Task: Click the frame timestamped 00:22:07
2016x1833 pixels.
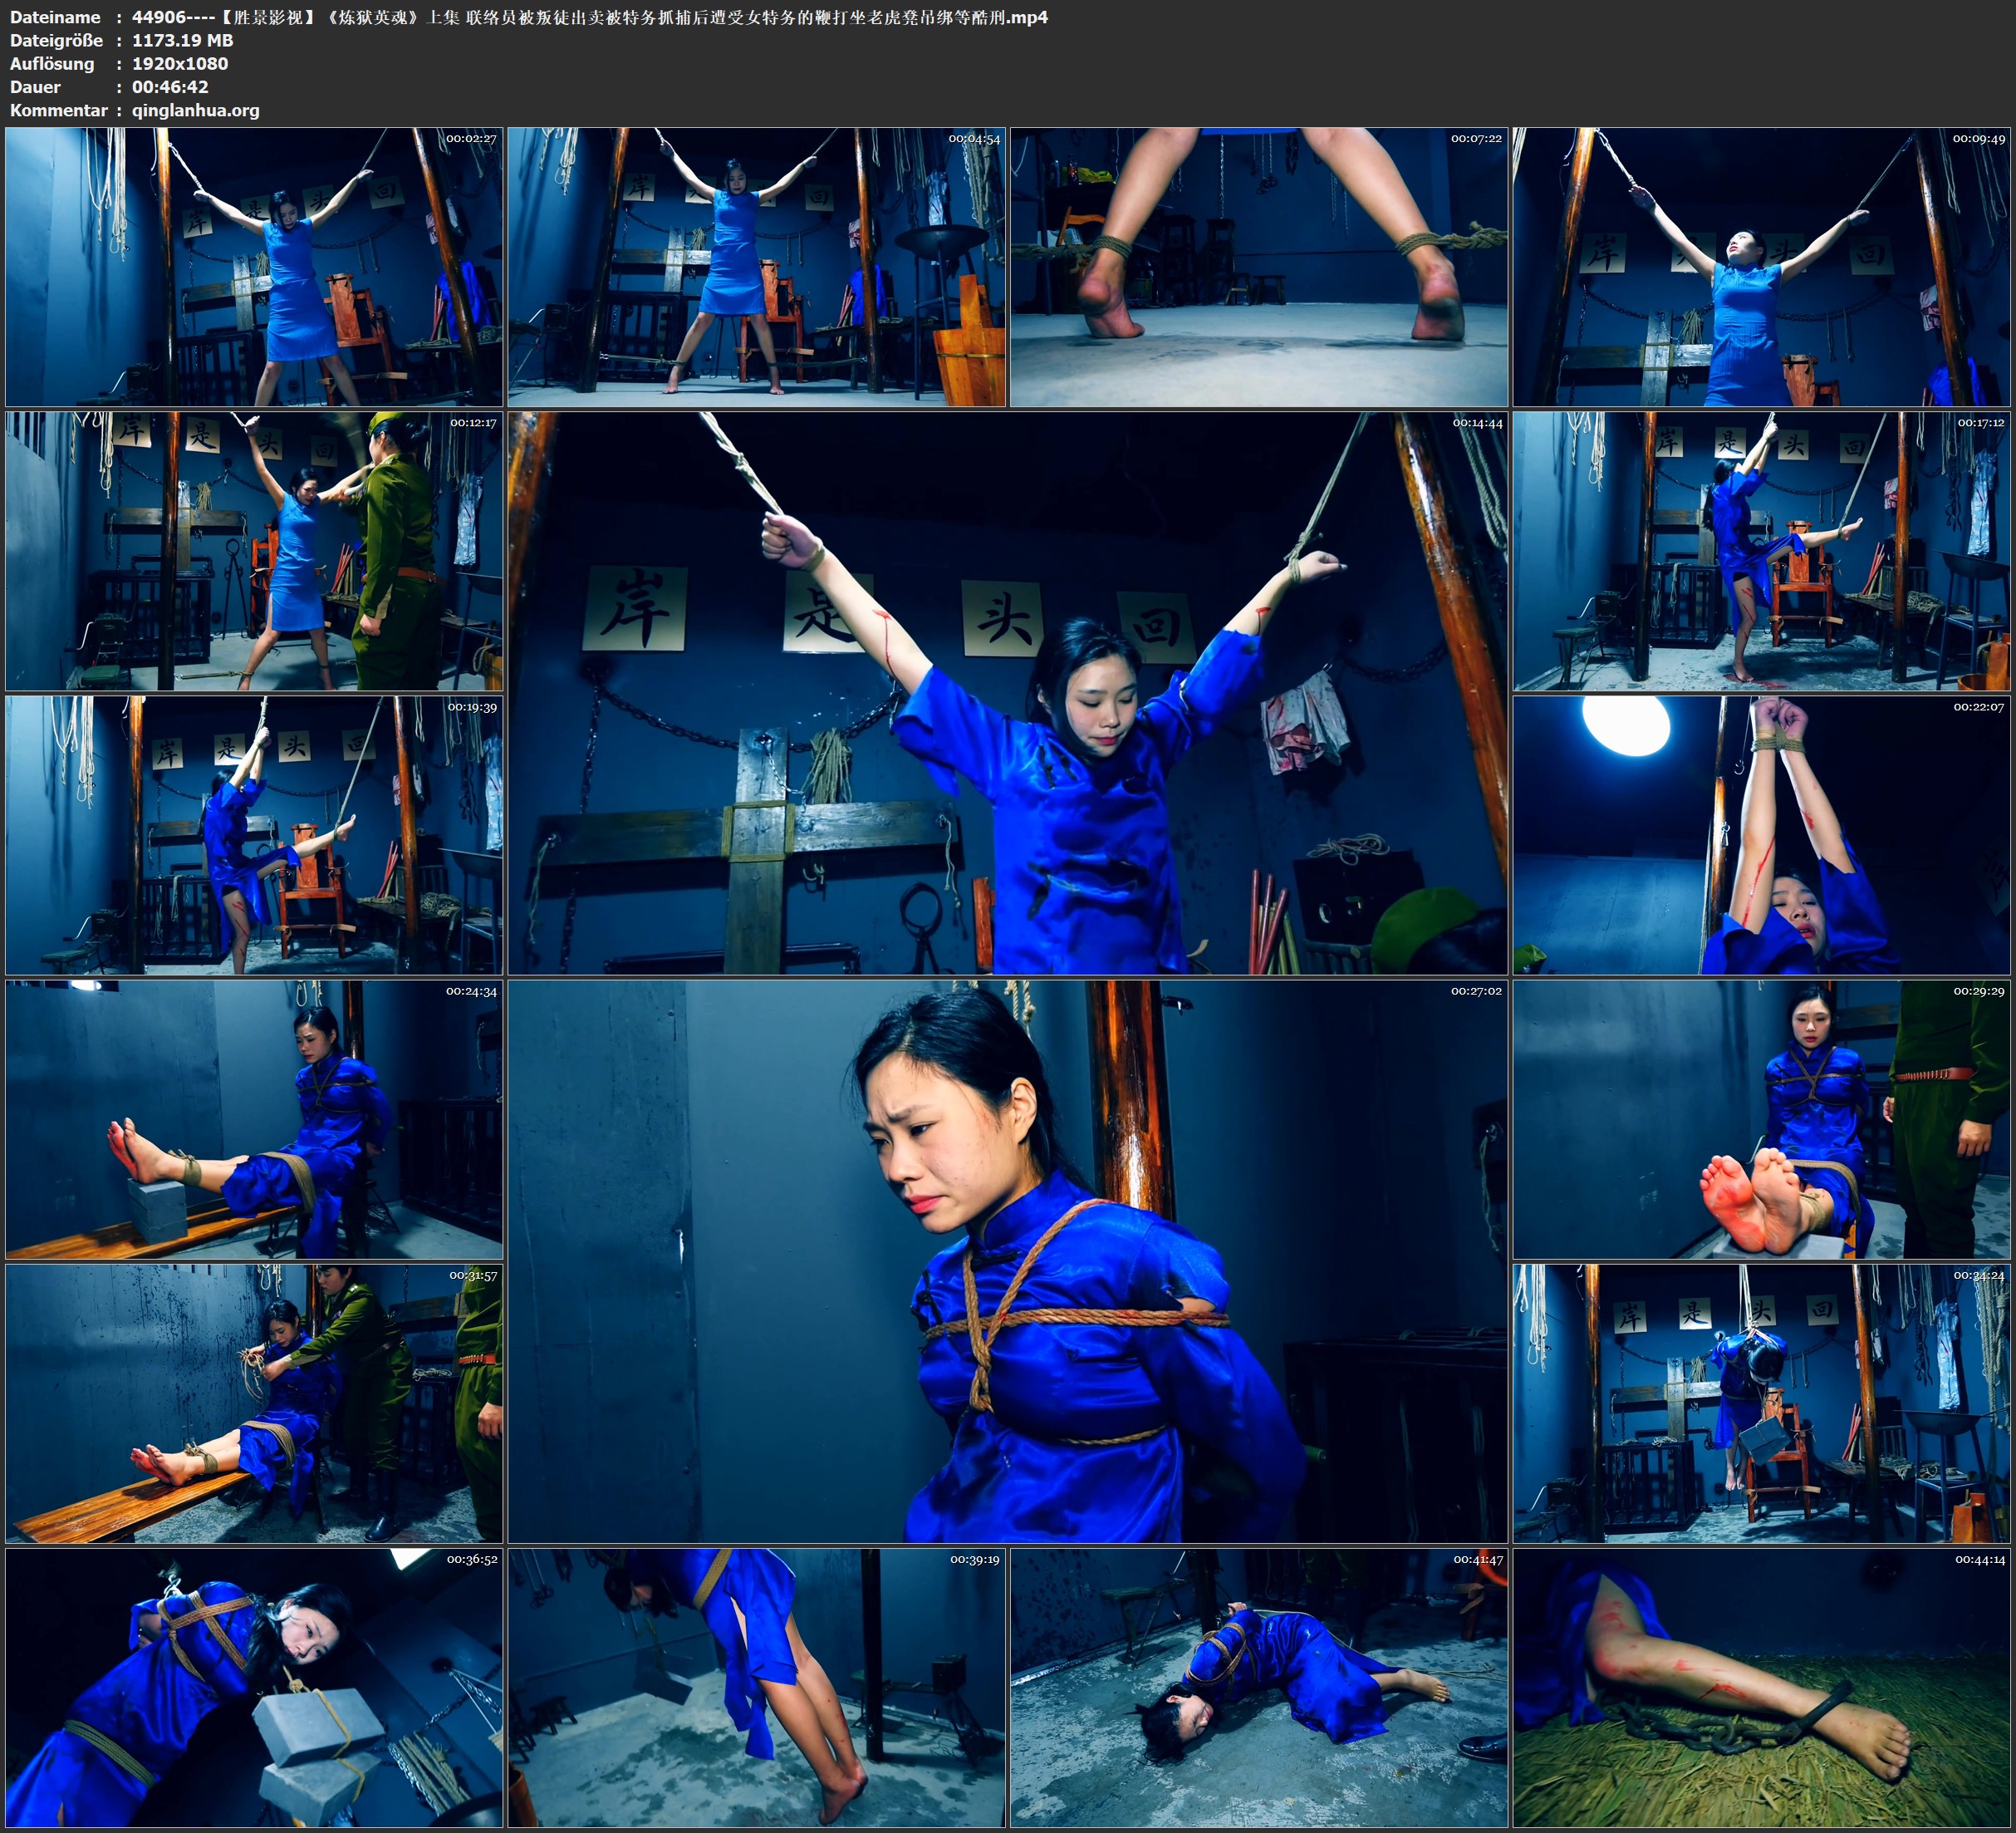Action: point(1761,835)
